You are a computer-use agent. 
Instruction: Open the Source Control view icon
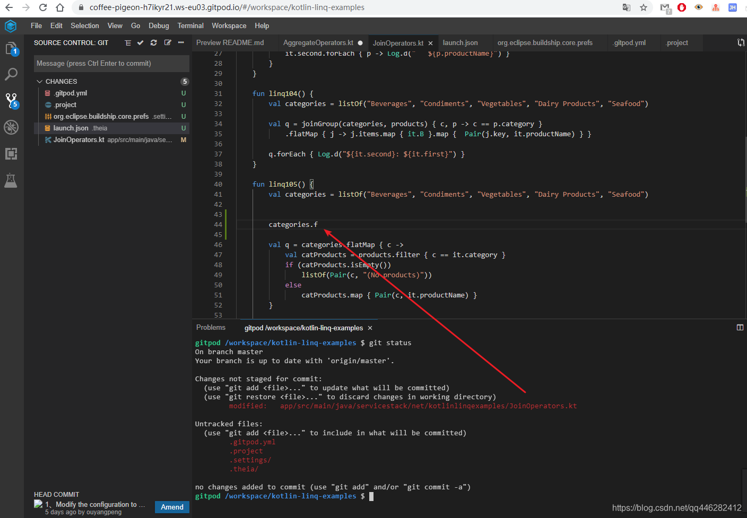click(11, 101)
